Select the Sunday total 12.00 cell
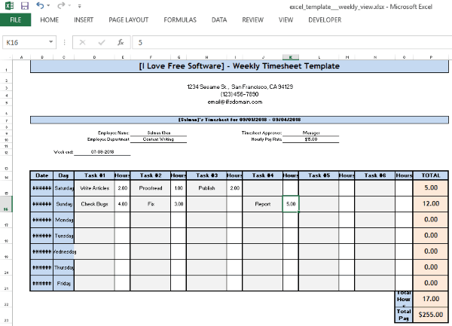Viewport: 452px width, 326px height. click(431, 204)
